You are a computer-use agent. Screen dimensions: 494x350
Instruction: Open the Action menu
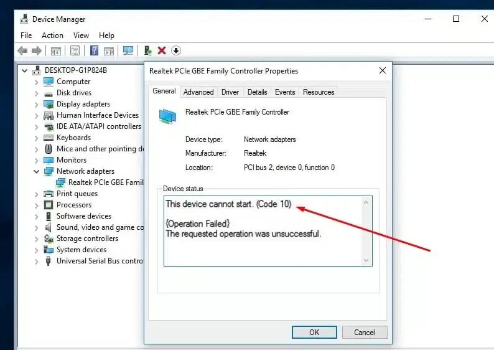52,35
